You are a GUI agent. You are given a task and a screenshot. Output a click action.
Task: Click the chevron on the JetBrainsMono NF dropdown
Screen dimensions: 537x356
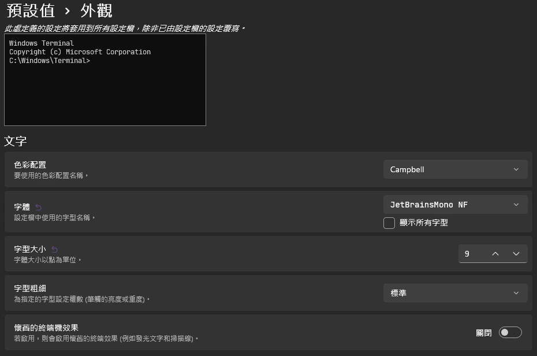(x=516, y=205)
